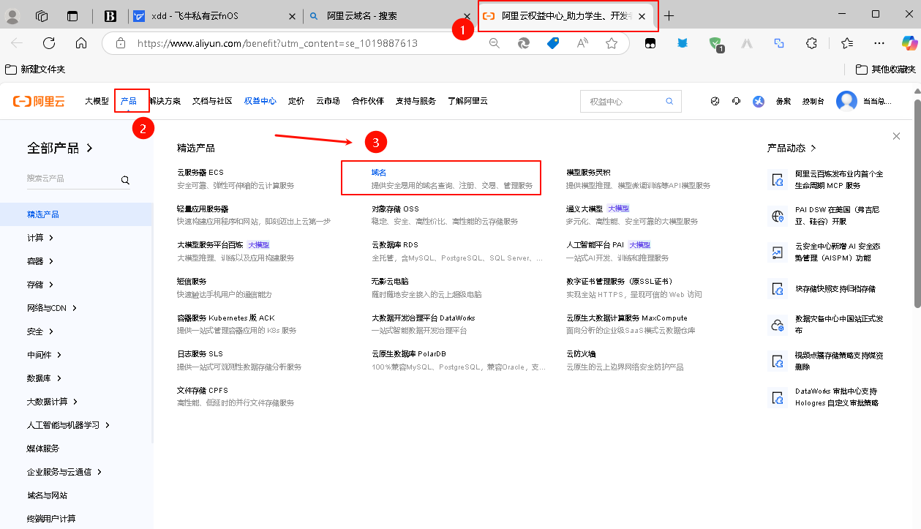
Task: Open 其他收藏夹 bookmarks folder
Action: coord(886,70)
